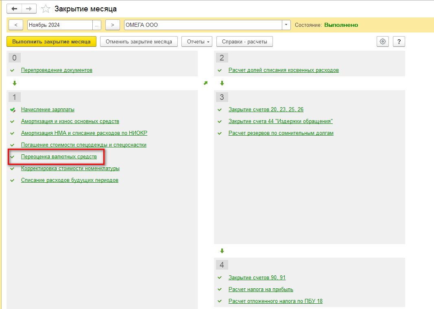The image size is (434, 309).
Task: Add page to favorites with star icon
Action: pyautogui.click(x=46, y=9)
